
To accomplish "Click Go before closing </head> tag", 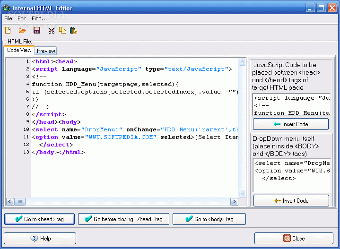I will 123,219.
